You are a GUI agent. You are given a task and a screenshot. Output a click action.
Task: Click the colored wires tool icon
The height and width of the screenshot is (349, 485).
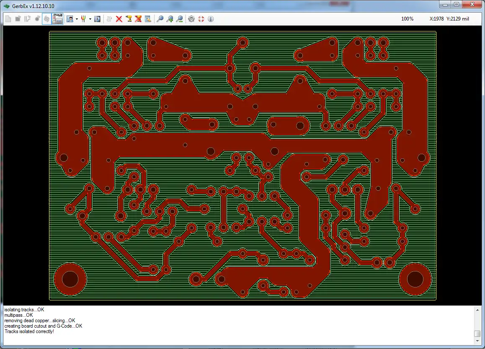[x=83, y=19]
